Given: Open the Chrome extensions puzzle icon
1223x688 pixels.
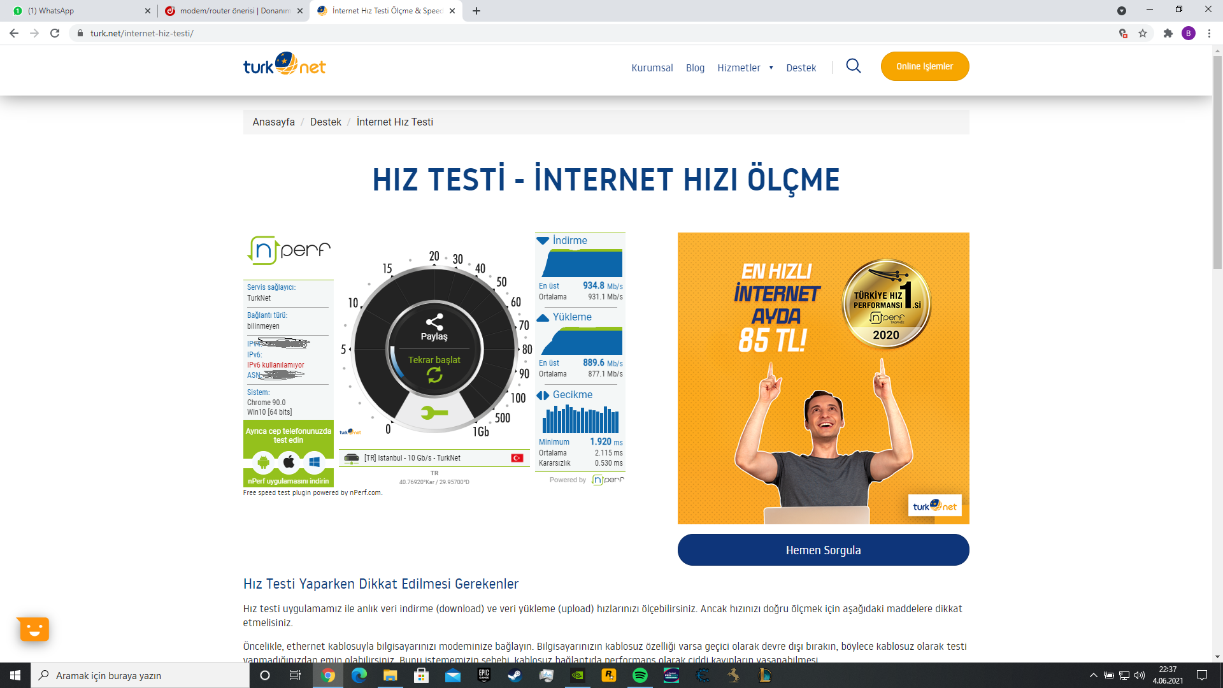Looking at the screenshot, I should coord(1168,33).
